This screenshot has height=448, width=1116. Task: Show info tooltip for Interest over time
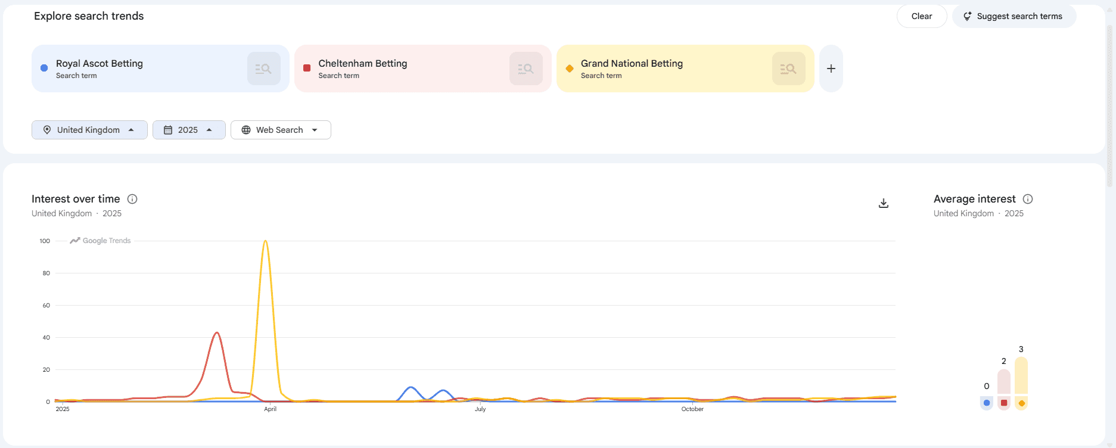pos(132,199)
